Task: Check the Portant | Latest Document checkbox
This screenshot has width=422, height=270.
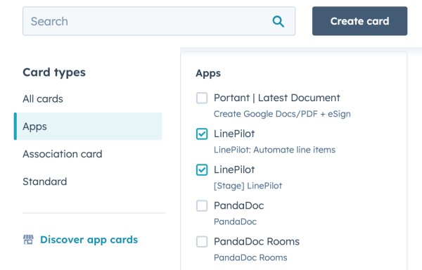Action: (x=202, y=98)
